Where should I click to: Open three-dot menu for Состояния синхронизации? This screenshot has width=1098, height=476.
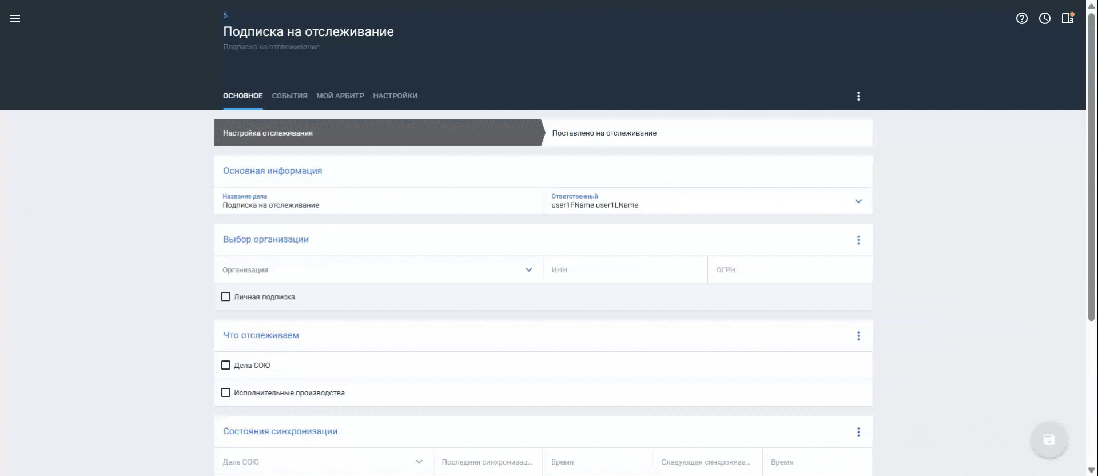point(858,432)
